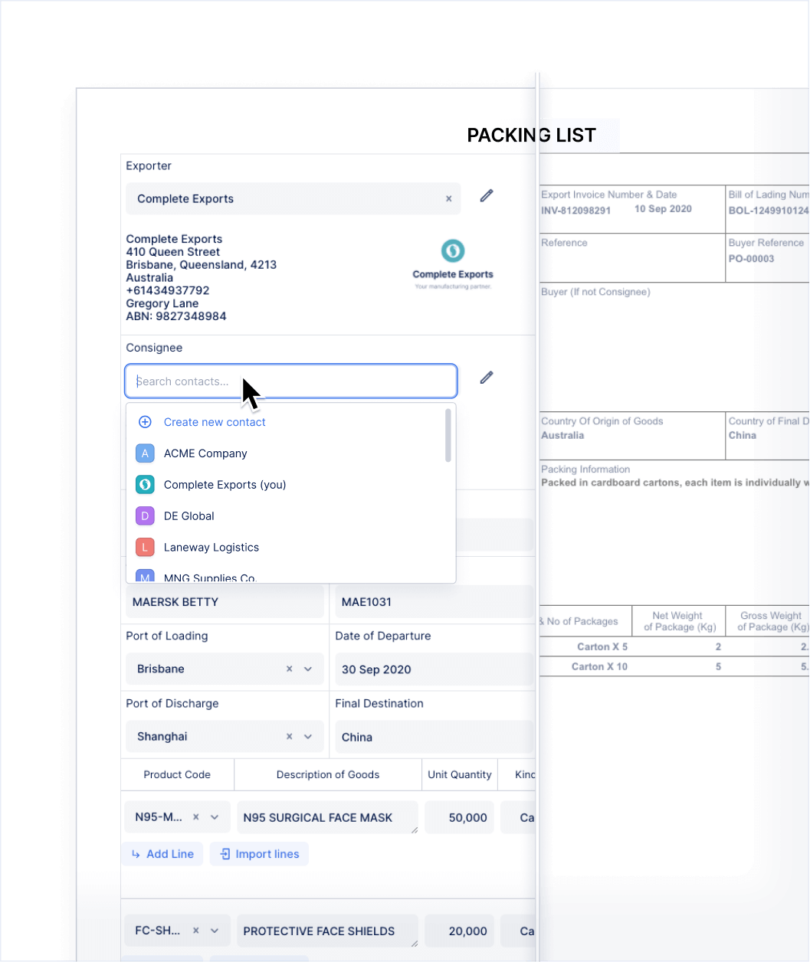Clear the Shanghai port using the X icon
This screenshot has height=962, width=810.
click(x=289, y=736)
